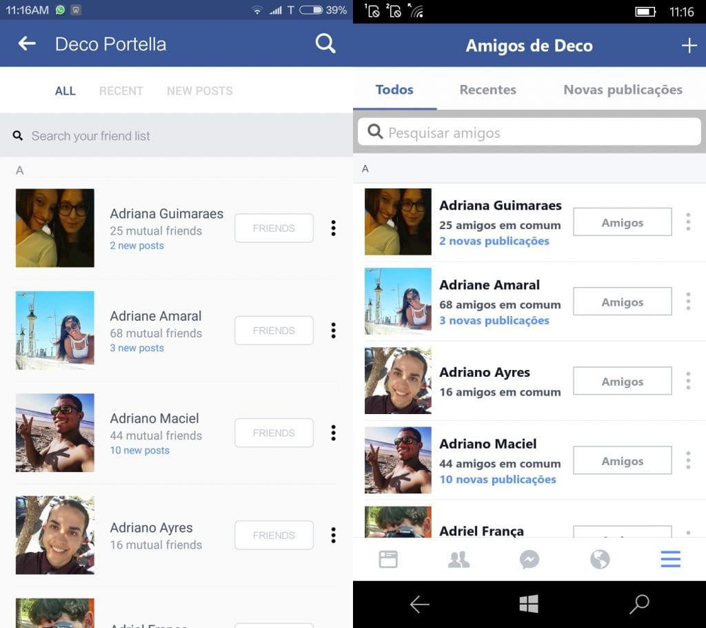Open options dots next to Adriano Maciel Amigos button
Viewport: 706px width, 628px height.
(x=688, y=460)
